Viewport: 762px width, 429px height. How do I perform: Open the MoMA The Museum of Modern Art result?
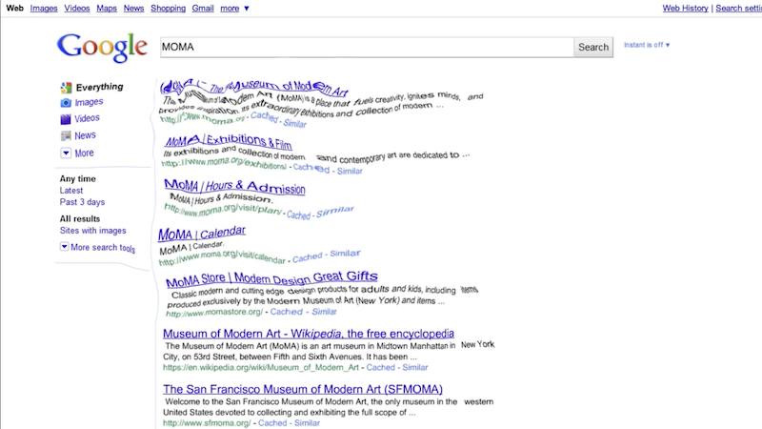pos(254,88)
